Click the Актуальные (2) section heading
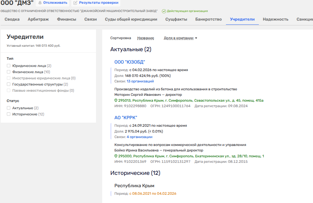This screenshot has height=203, width=313. click(x=131, y=49)
